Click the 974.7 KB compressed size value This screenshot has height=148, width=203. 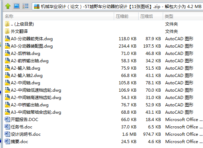click(152, 134)
